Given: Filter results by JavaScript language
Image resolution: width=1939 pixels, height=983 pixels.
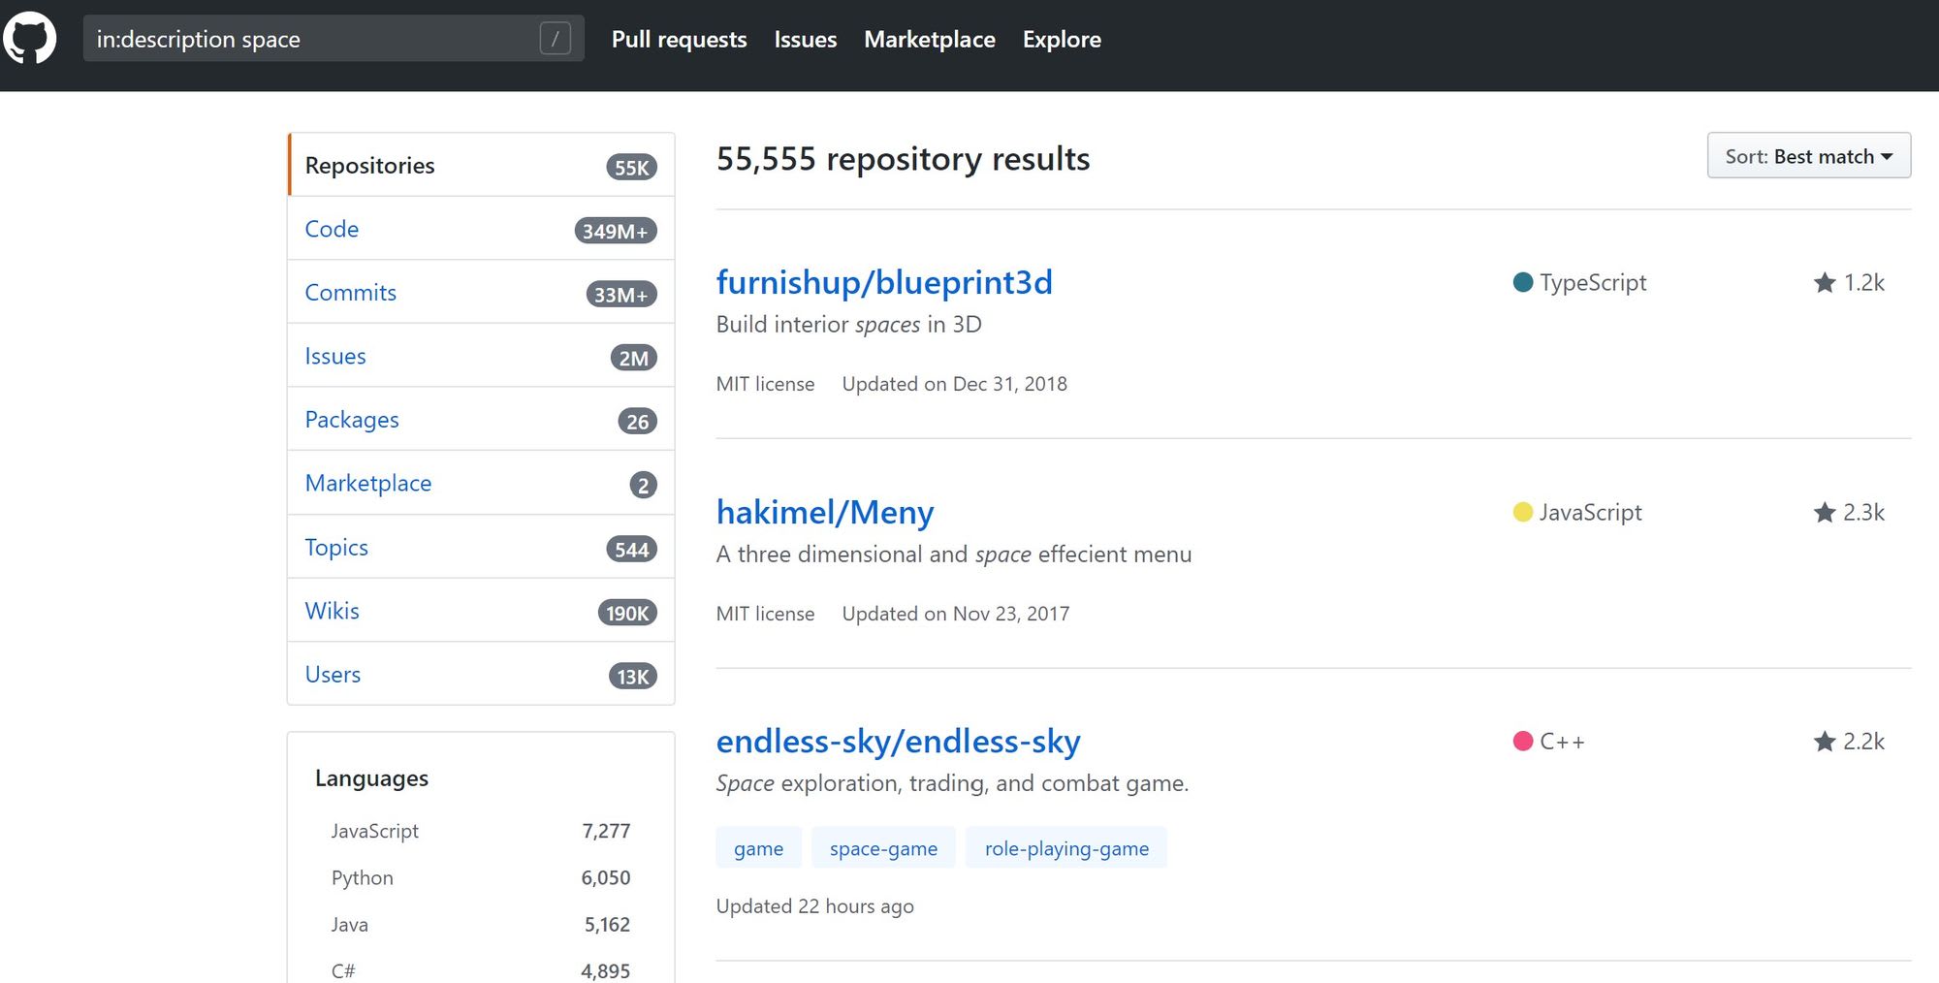Looking at the screenshot, I should 480,831.
